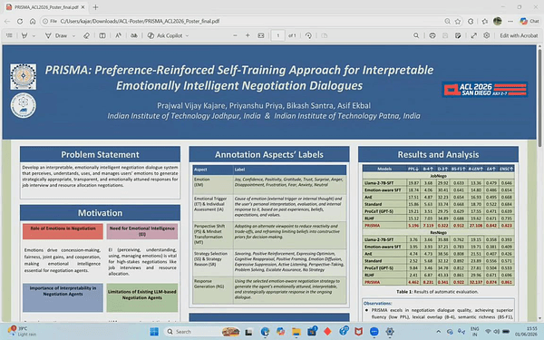The image size is (544, 340).
Task: Open the Windows Start menu
Action: (x=154, y=332)
